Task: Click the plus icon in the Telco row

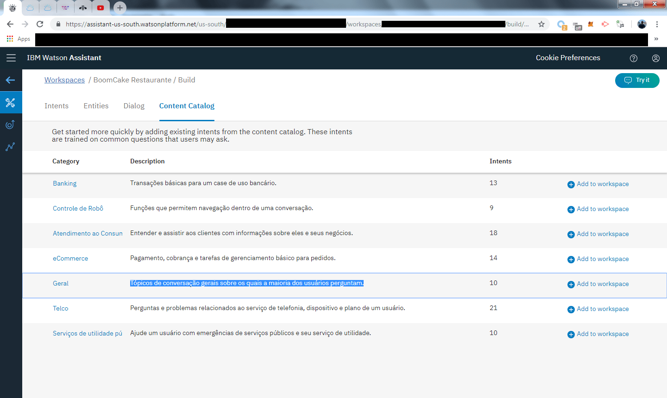Action: (x=571, y=310)
